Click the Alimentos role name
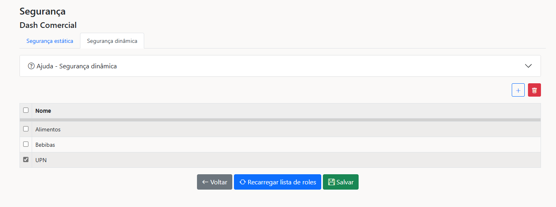The height and width of the screenshot is (207, 556). (48, 129)
